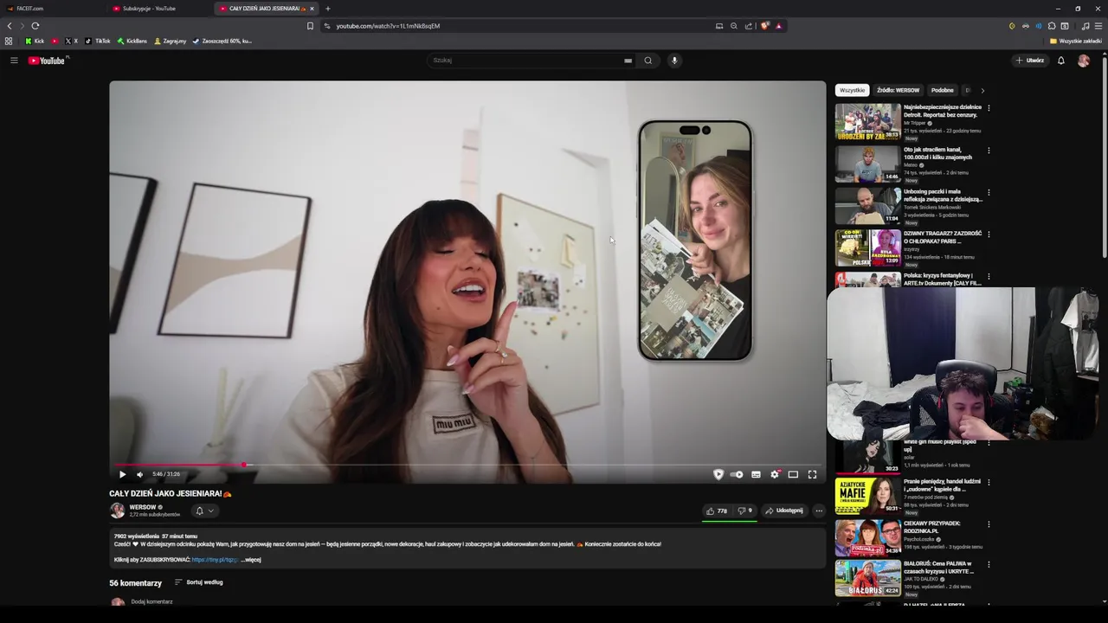This screenshot has width=1108, height=623.
Task: Share the video via Udostępnij
Action: point(784,511)
